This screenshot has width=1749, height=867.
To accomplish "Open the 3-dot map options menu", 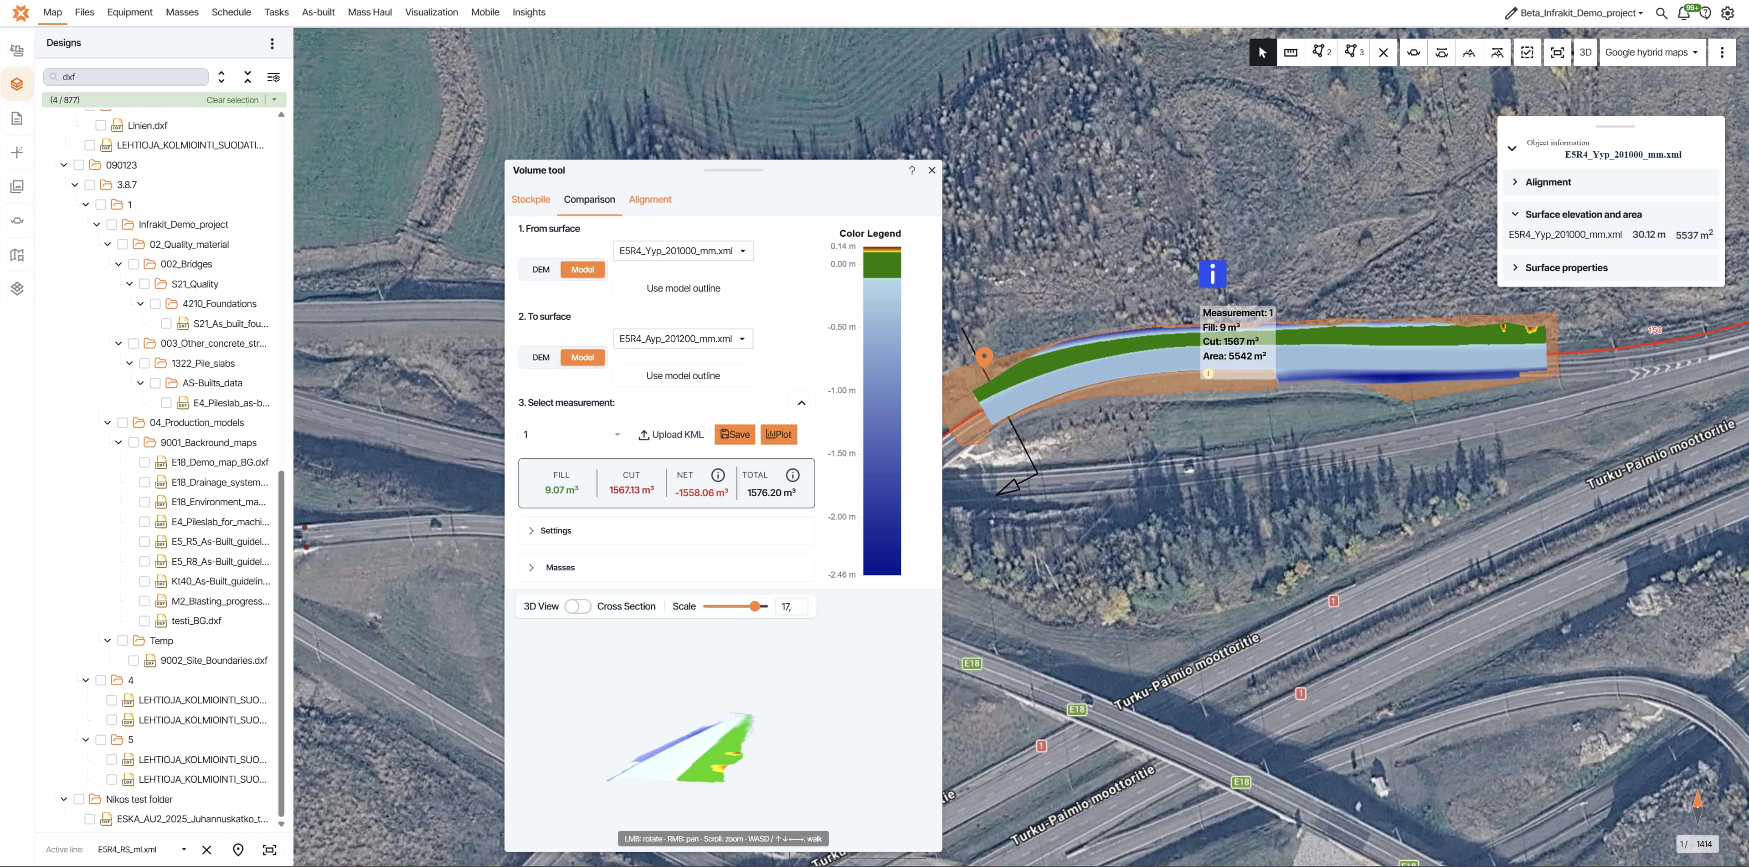I will pyautogui.click(x=1722, y=52).
